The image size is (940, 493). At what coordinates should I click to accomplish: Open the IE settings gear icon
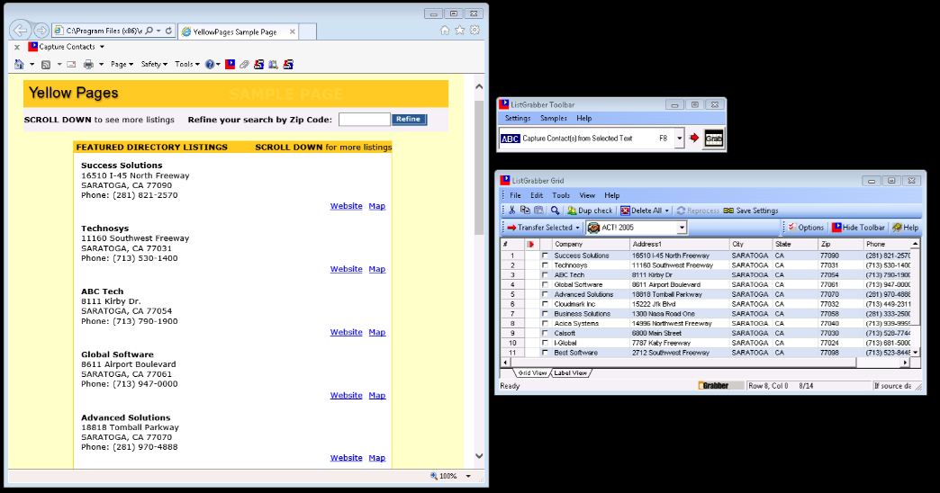click(475, 30)
